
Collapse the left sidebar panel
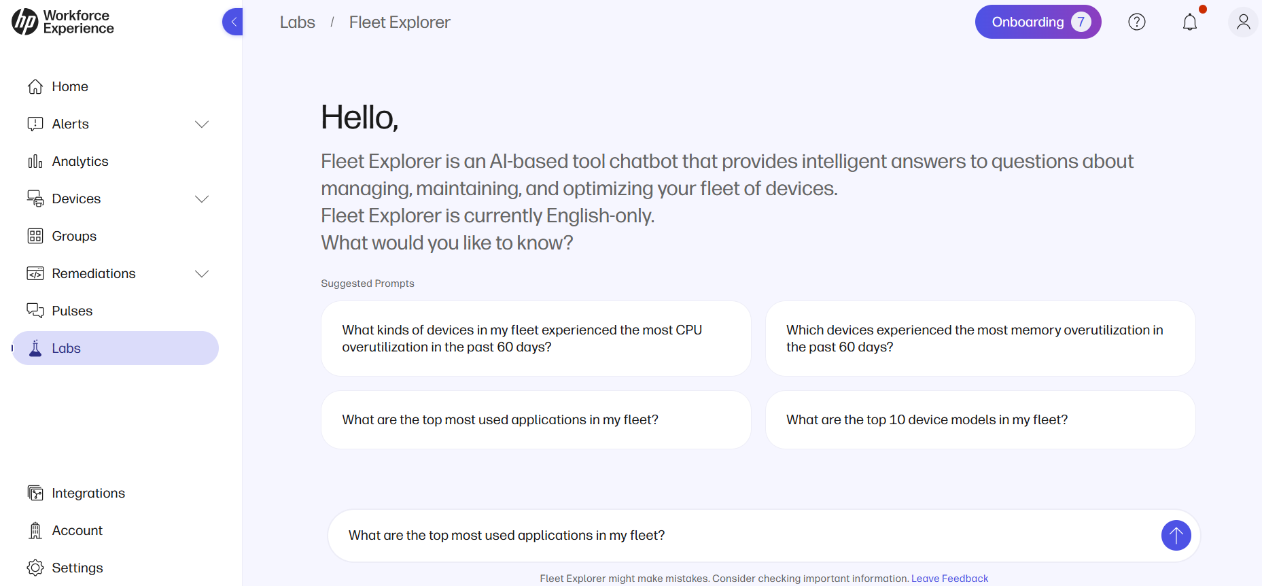(x=232, y=21)
